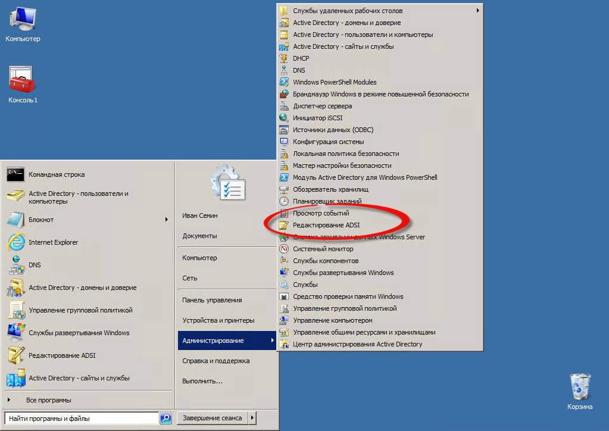Expand Все программы list
609x431 pixels.
[89, 400]
